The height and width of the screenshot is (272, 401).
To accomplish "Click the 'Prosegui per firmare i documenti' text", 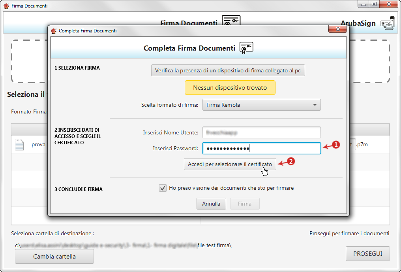I will tap(349, 233).
